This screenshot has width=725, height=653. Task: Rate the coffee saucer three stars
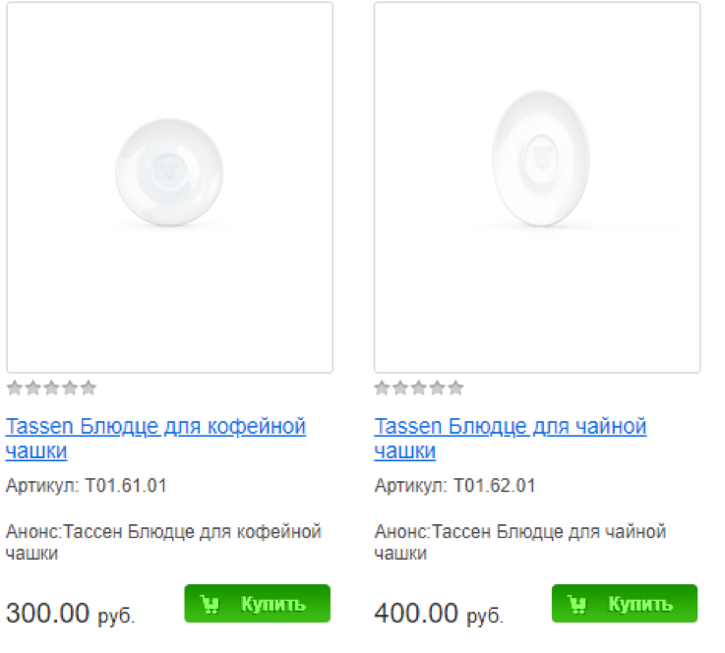pyautogui.click(x=51, y=387)
